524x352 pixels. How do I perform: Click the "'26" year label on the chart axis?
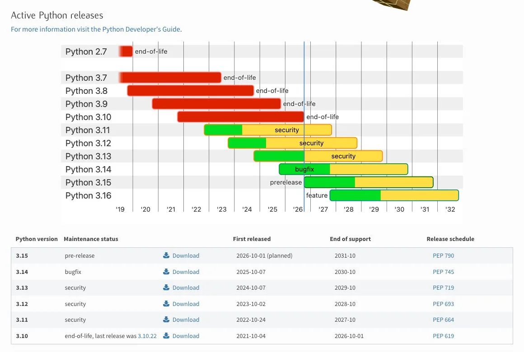(x=298, y=209)
